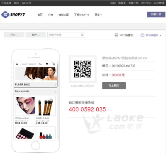Screen dimensions: 166x155
Task: Click template code 20160805-m1737
Action: click(x=123, y=66)
